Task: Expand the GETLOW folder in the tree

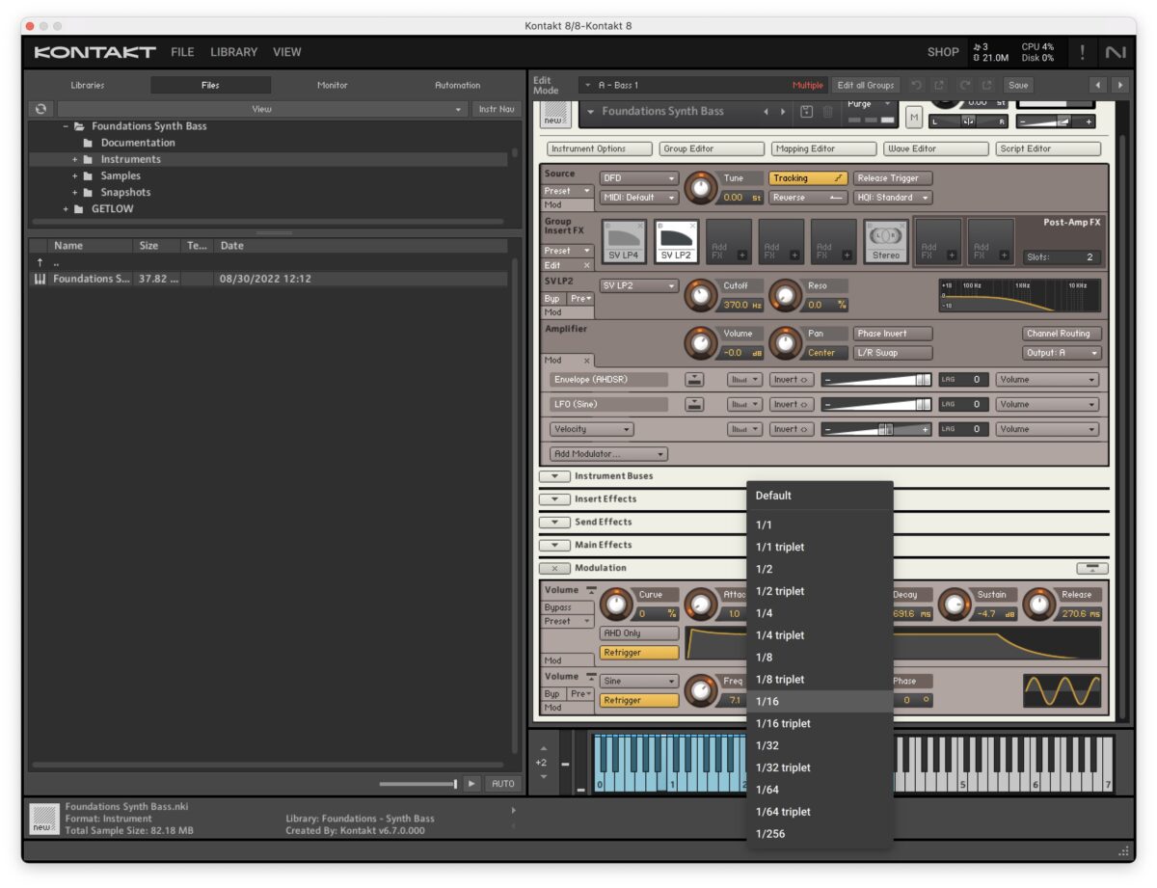Action: tap(67, 209)
